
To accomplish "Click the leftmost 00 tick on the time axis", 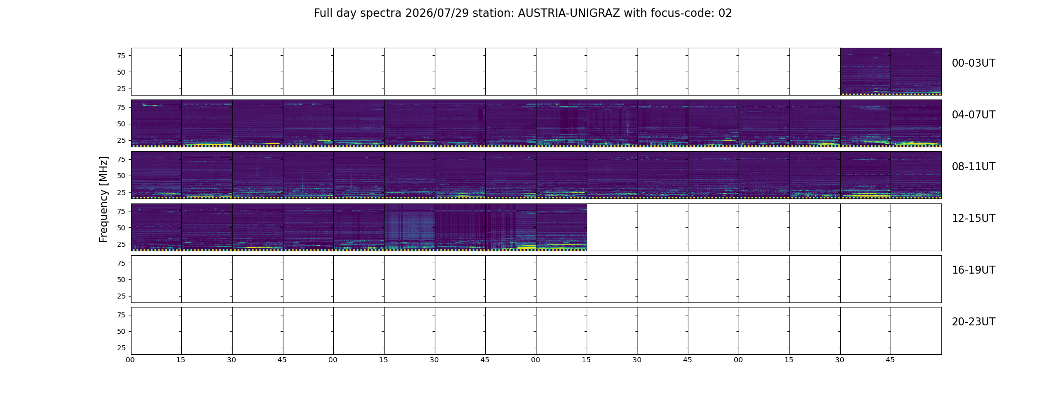I will [x=130, y=360].
